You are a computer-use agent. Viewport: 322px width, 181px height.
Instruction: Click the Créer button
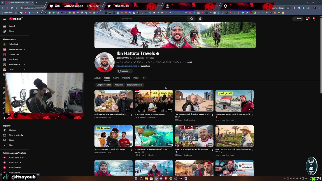298,19
